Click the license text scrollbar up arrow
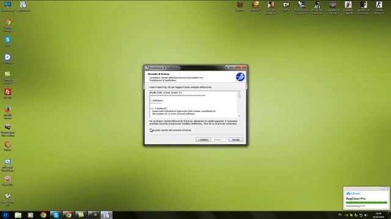 point(239,92)
